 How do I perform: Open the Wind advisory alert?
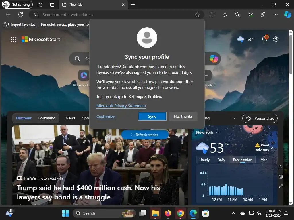coord(264,148)
